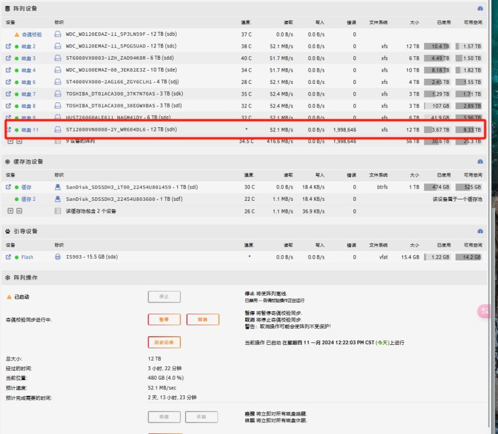Screen dimensions: 498x434
Task: Click the 该缓存池包含 2 个设备 summary text
Action: click(91, 211)
